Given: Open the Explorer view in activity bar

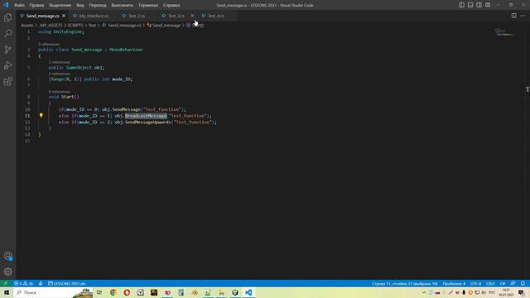Looking at the screenshot, I should click(7, 17).
